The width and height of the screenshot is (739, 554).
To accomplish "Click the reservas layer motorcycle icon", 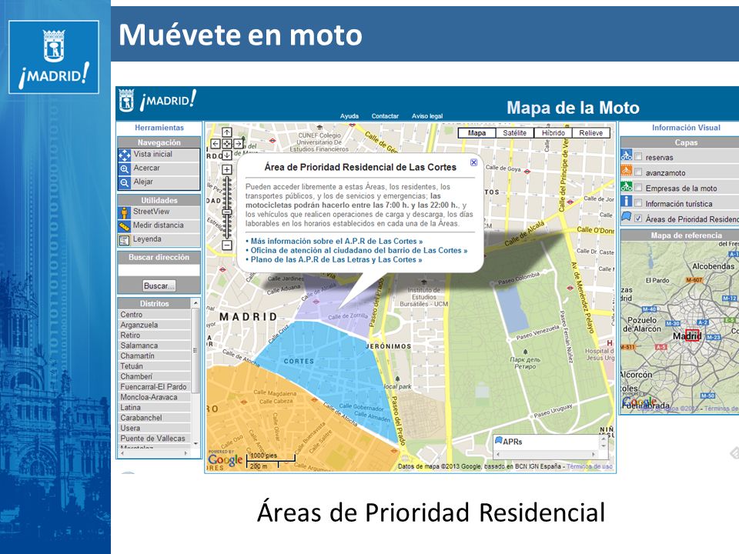I will click(x=627, y=155).
